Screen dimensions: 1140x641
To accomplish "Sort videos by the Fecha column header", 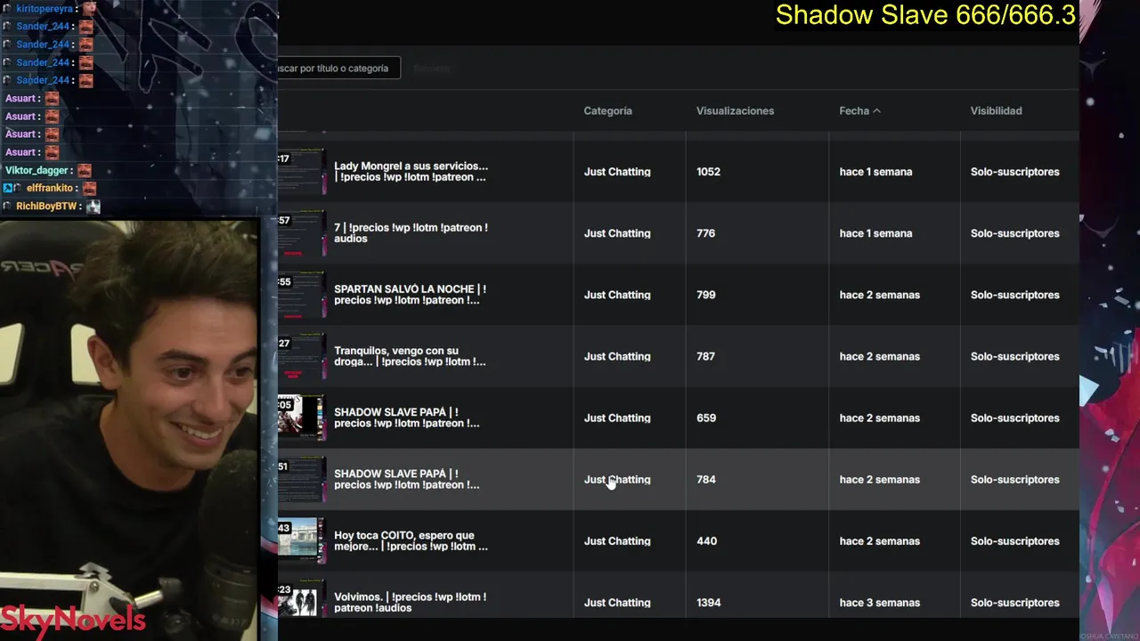I will point(859,110).
